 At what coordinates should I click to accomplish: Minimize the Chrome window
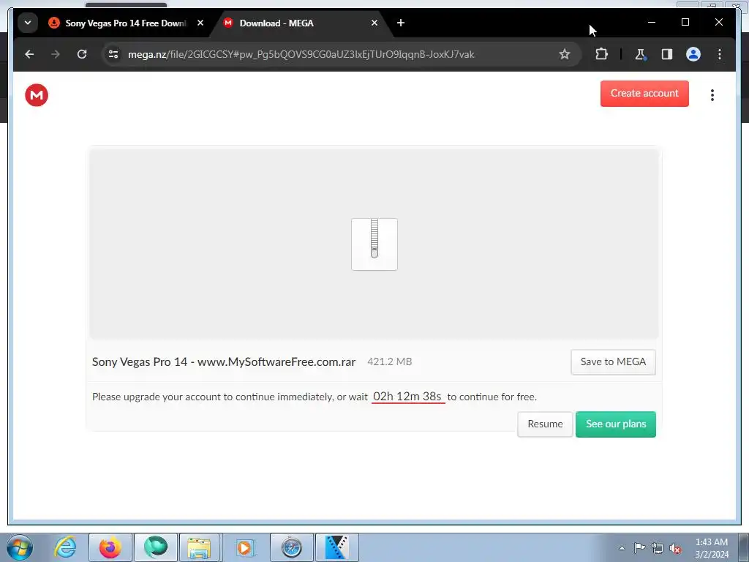point(651,22)
